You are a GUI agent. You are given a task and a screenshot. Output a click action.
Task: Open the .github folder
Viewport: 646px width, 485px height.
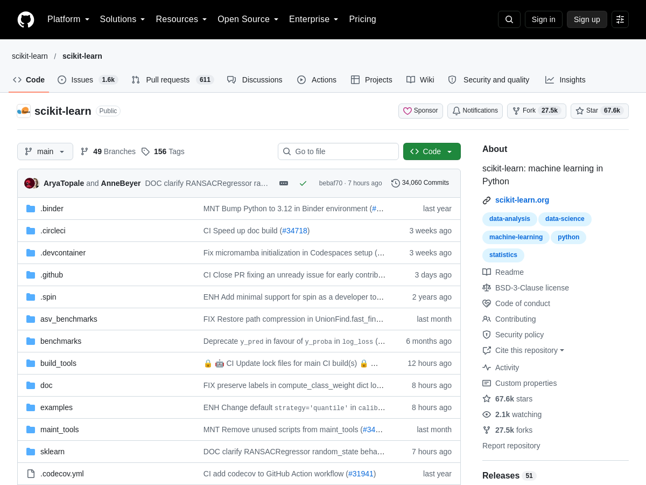(x=52, y=275)
